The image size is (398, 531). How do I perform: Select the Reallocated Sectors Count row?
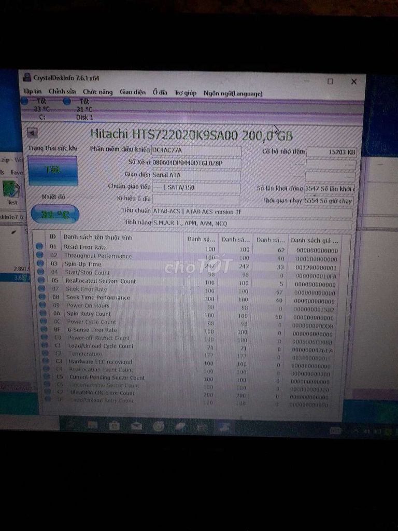click(x=188, y=282)
